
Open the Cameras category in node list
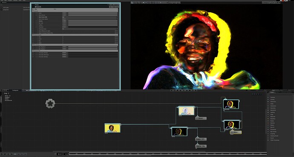[273, 97]
